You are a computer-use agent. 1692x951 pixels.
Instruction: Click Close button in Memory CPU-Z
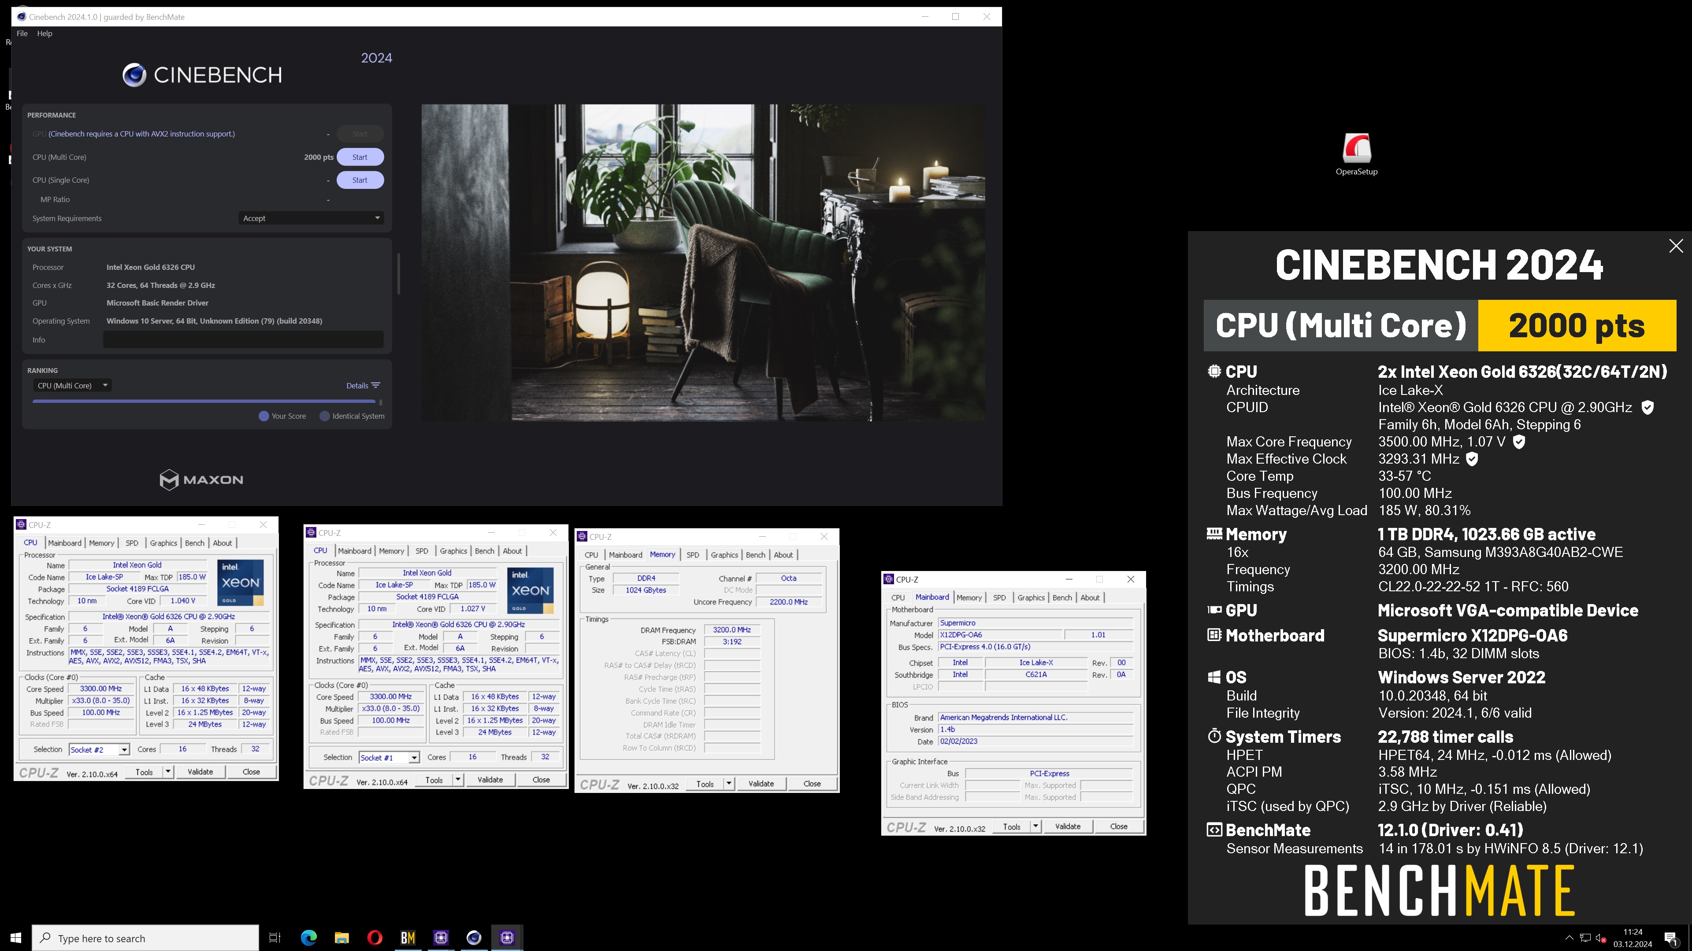click(x=812, y=784)
